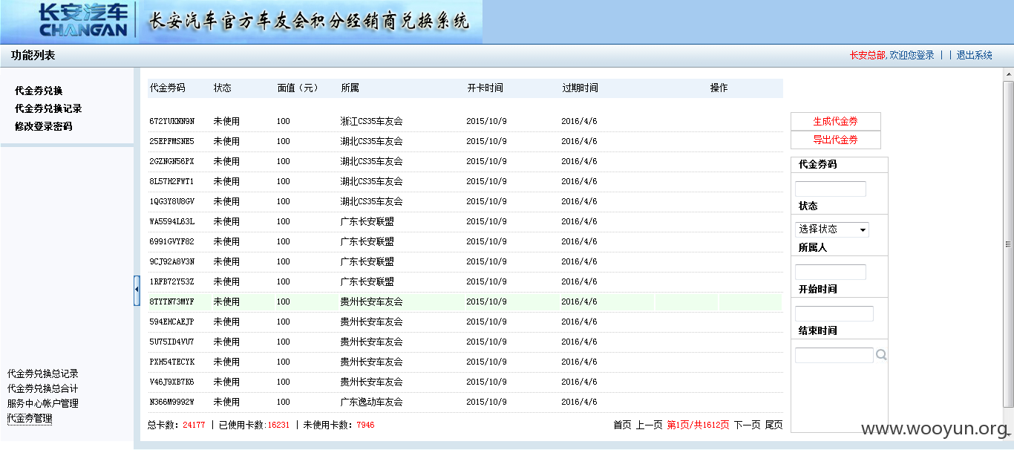The height and width of the screenshot is (450, 1014).
Task: Select voucher code 1QG3Y8U8GV
Action: point(171,201)
